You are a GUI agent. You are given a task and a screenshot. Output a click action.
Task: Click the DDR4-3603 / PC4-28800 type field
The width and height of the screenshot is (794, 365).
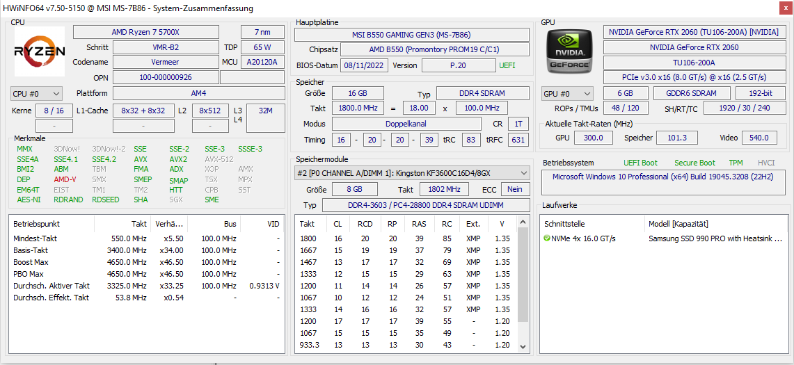(426, 205)
